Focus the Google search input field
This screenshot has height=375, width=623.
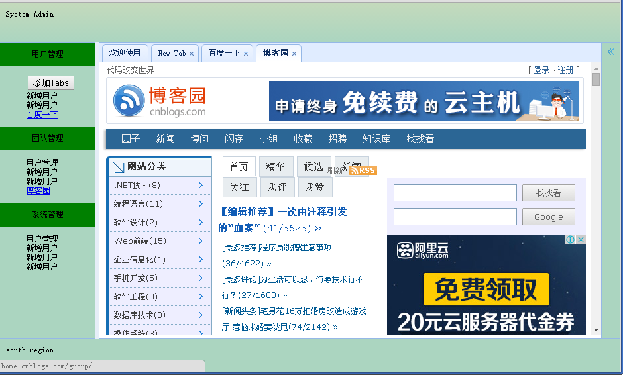coord(455,217)
